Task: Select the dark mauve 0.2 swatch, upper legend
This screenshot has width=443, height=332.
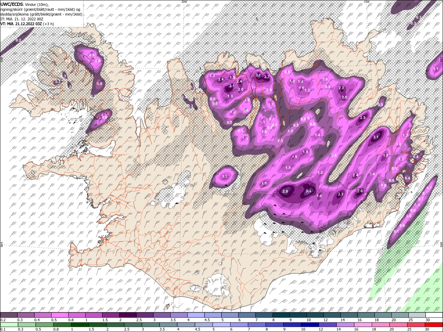Action: tap(9, 315)
